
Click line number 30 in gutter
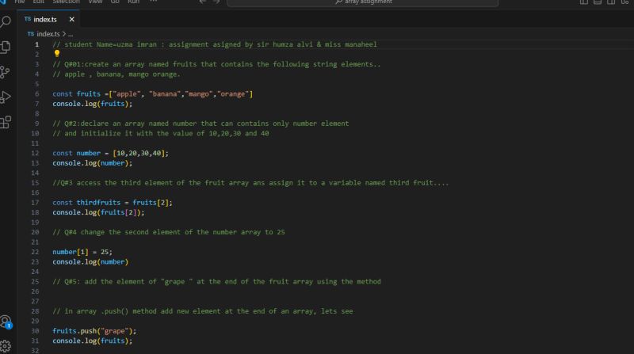click(35, 331)
